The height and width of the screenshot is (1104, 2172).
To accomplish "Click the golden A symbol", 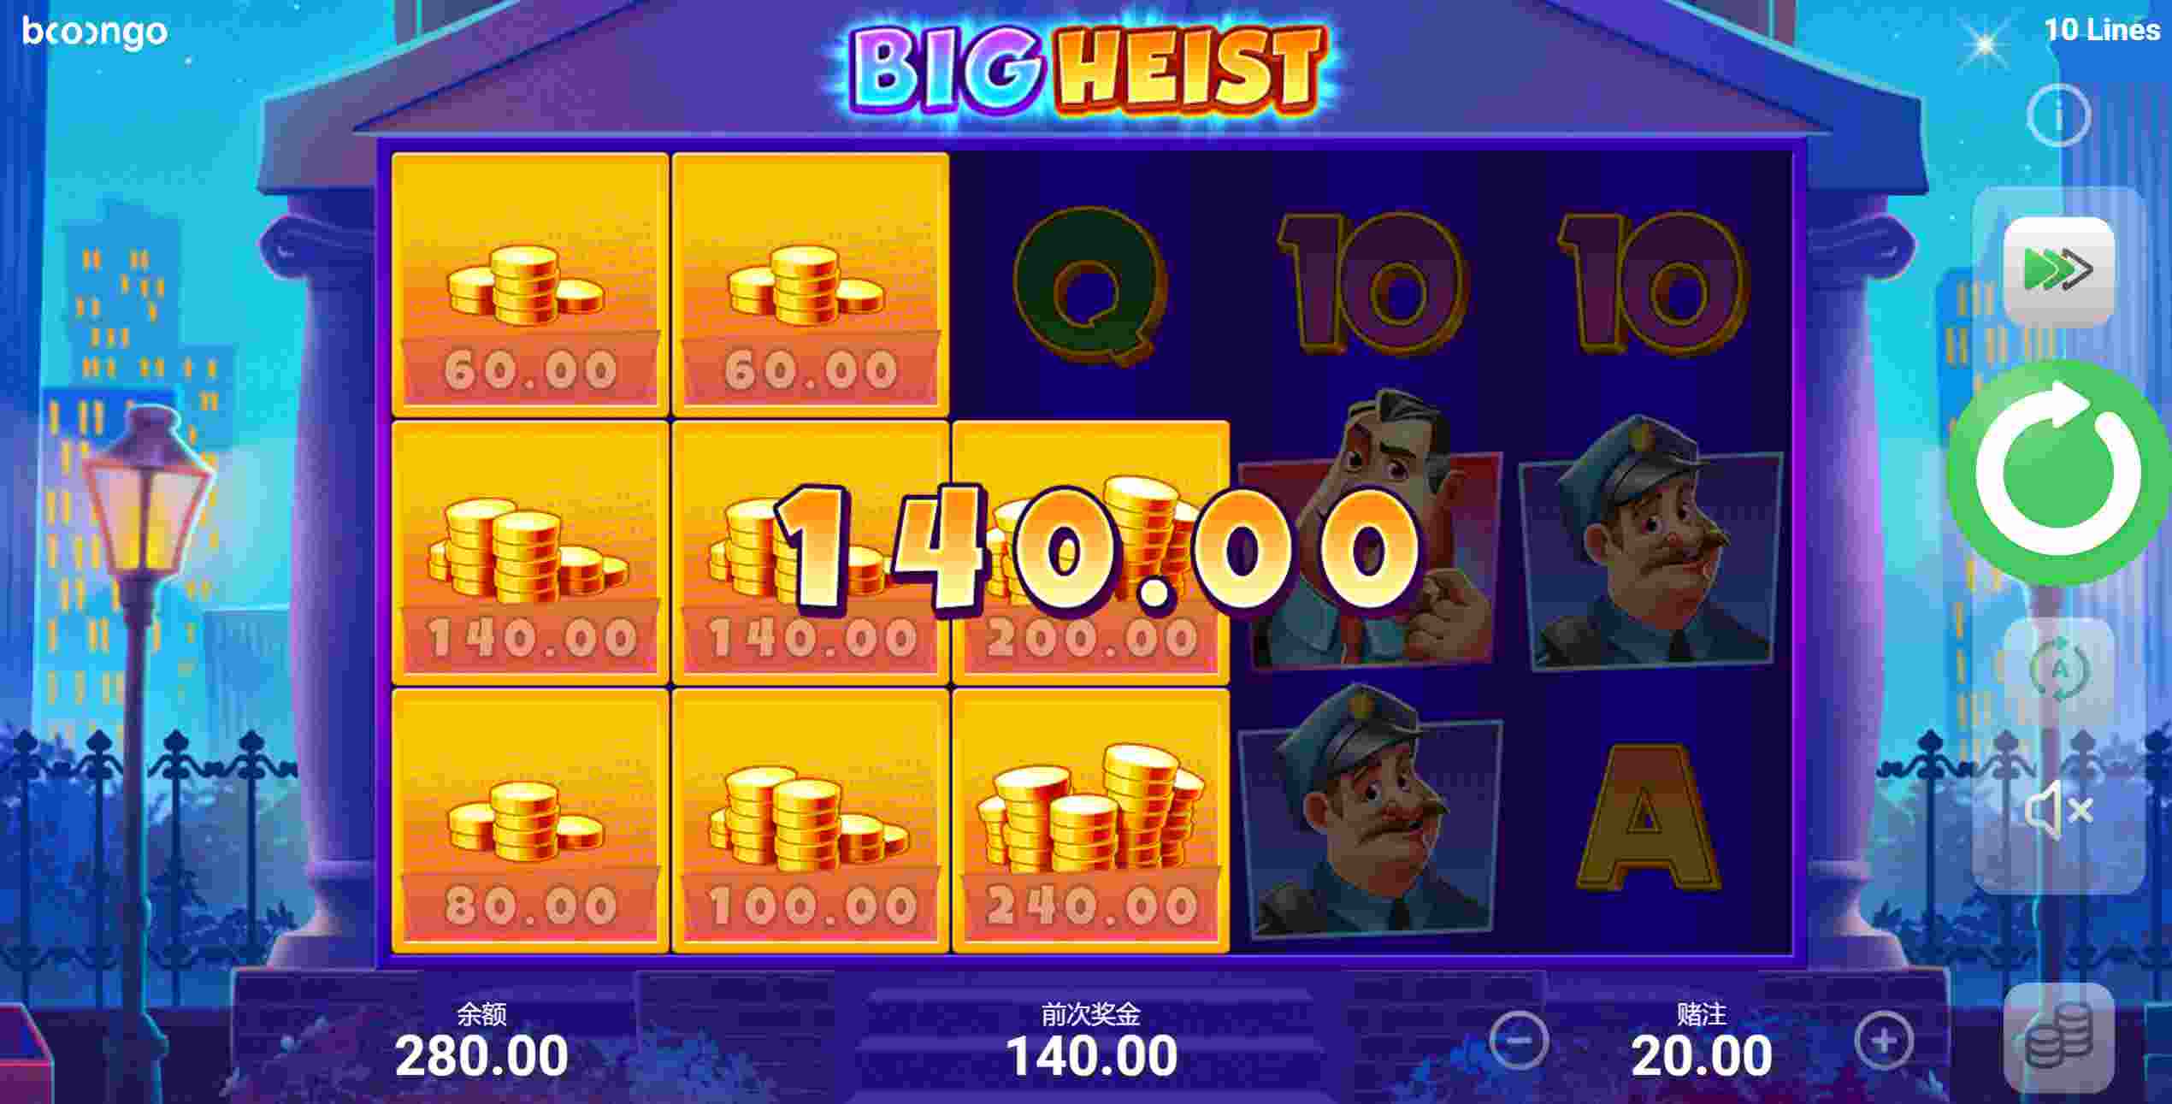I will [x=1648, y=818].
